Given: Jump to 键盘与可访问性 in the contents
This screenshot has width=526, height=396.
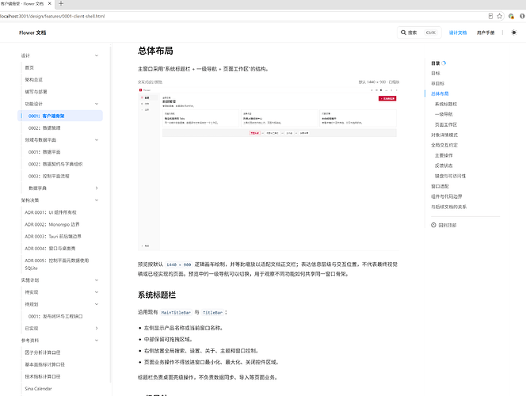Looking at the screenshot, I should pyautogui.click(x=450, y=176).
